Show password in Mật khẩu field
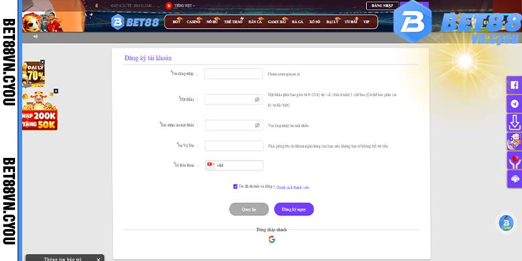522x261 pixels. click(257, 100)
